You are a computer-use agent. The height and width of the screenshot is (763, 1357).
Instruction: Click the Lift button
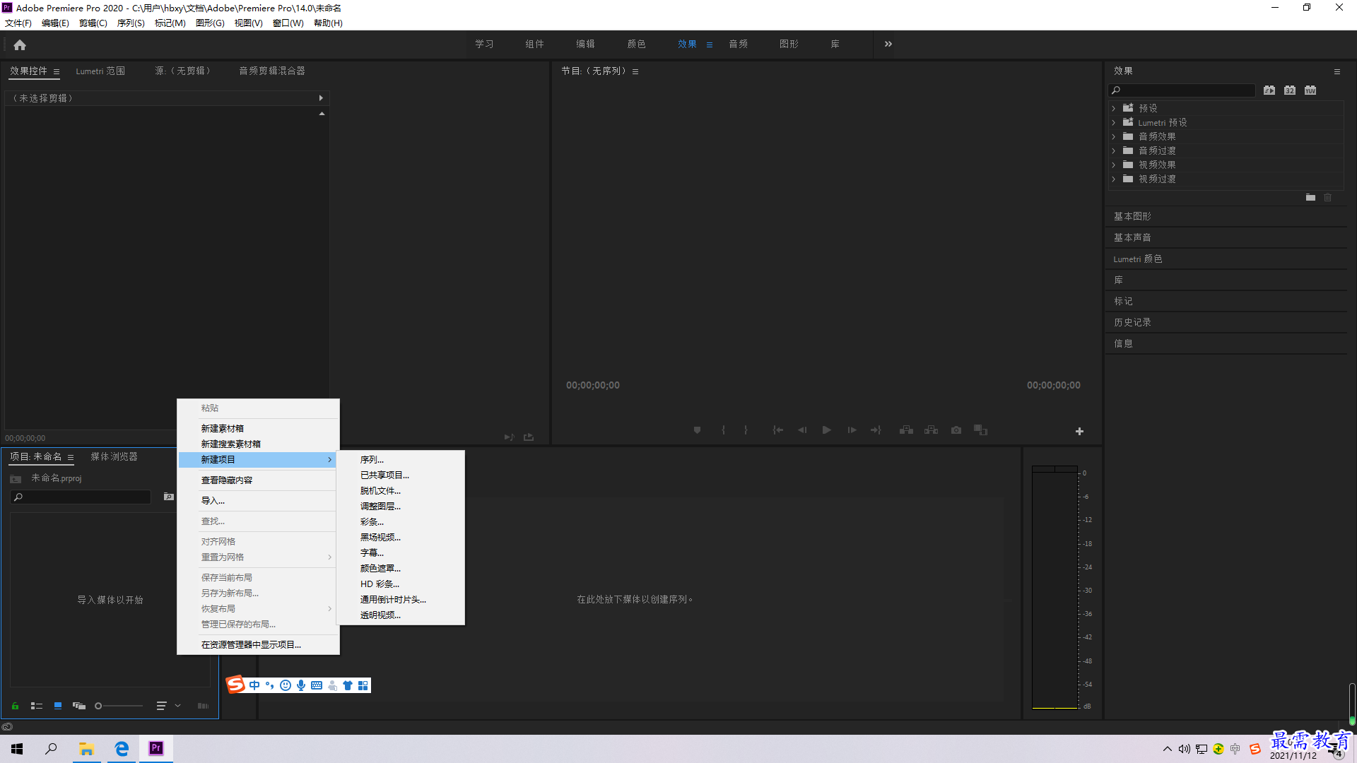[x=906, y=430]
